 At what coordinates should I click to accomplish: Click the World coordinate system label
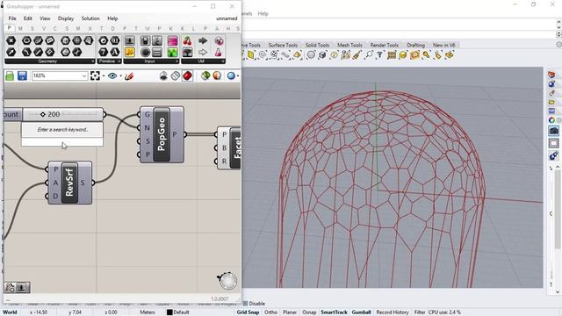point(10,312)
